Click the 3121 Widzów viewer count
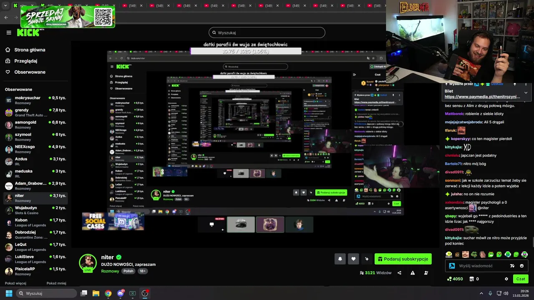Image resolution: width=534 pixels, height=300 pixels. pyautogui.click(x=375, y=273)
